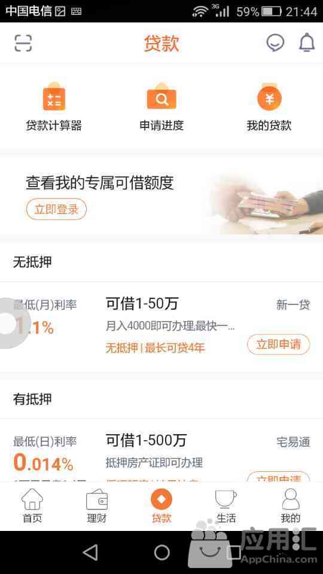This screenshot has height=574, width=323.
Task: Tap the 立即登录 login button
Action: [56, 209]
